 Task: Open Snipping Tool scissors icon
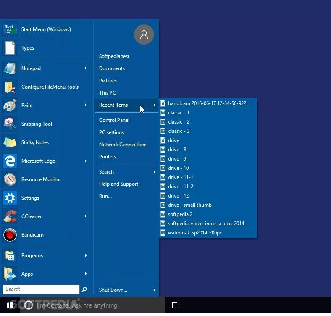point(10,124)
